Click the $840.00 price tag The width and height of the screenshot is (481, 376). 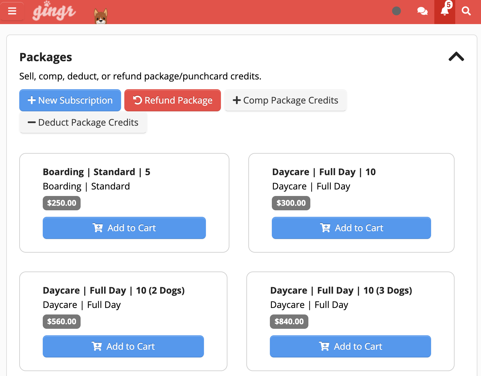(x=289, y=321)
